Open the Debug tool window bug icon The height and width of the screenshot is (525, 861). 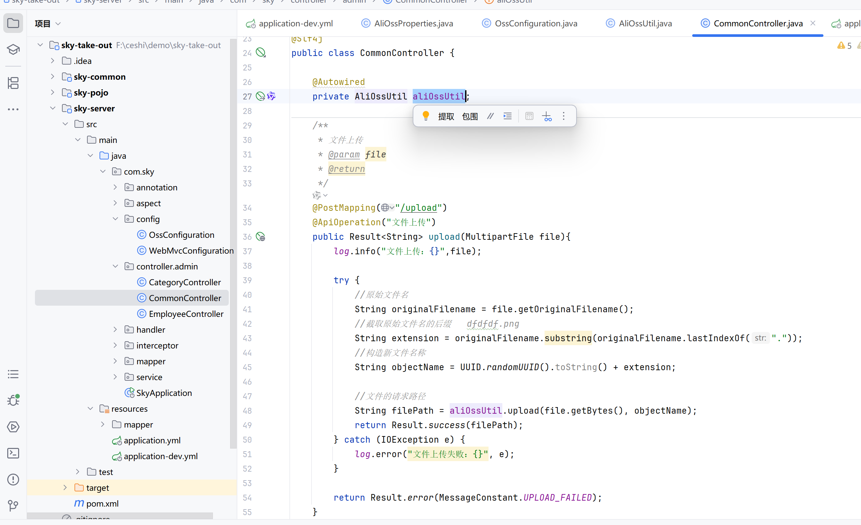click(x=13, y=400)
